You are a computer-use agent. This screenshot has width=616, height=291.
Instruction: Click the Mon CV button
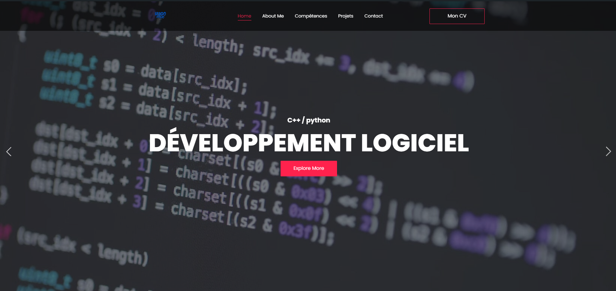pyautogui.click(x=457, y=16)
